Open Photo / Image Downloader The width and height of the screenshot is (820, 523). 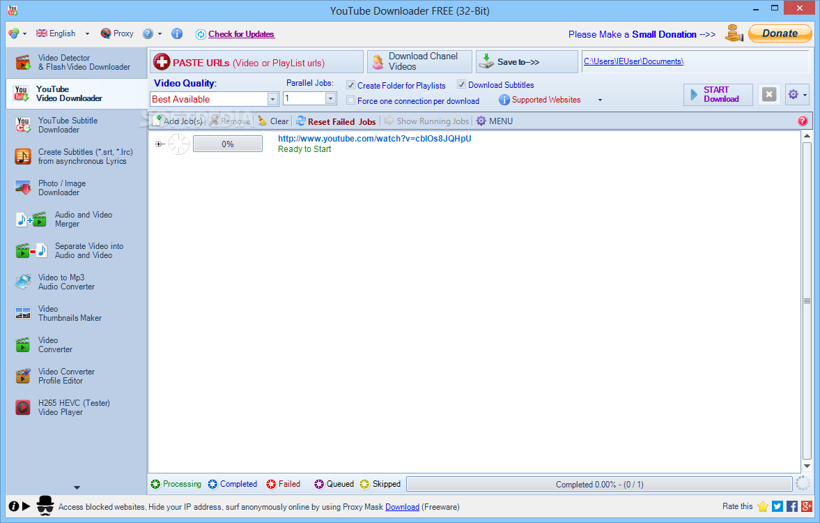tap(77, 188)
